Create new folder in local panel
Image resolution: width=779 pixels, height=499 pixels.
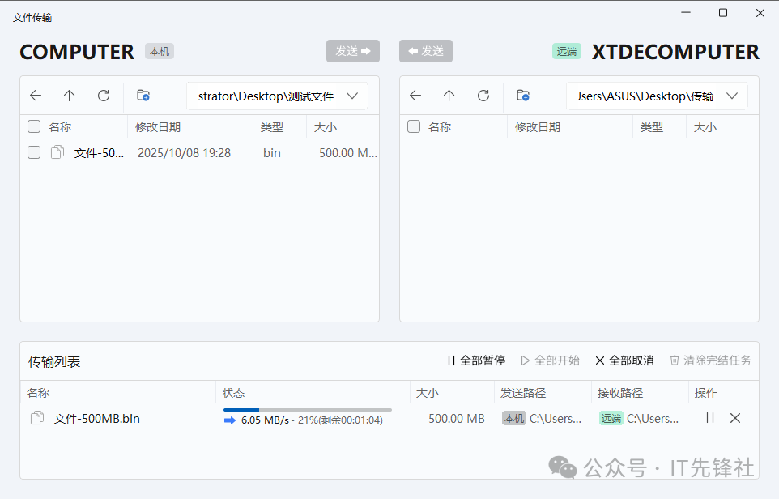pyautogui.click(x=143, y=96)
